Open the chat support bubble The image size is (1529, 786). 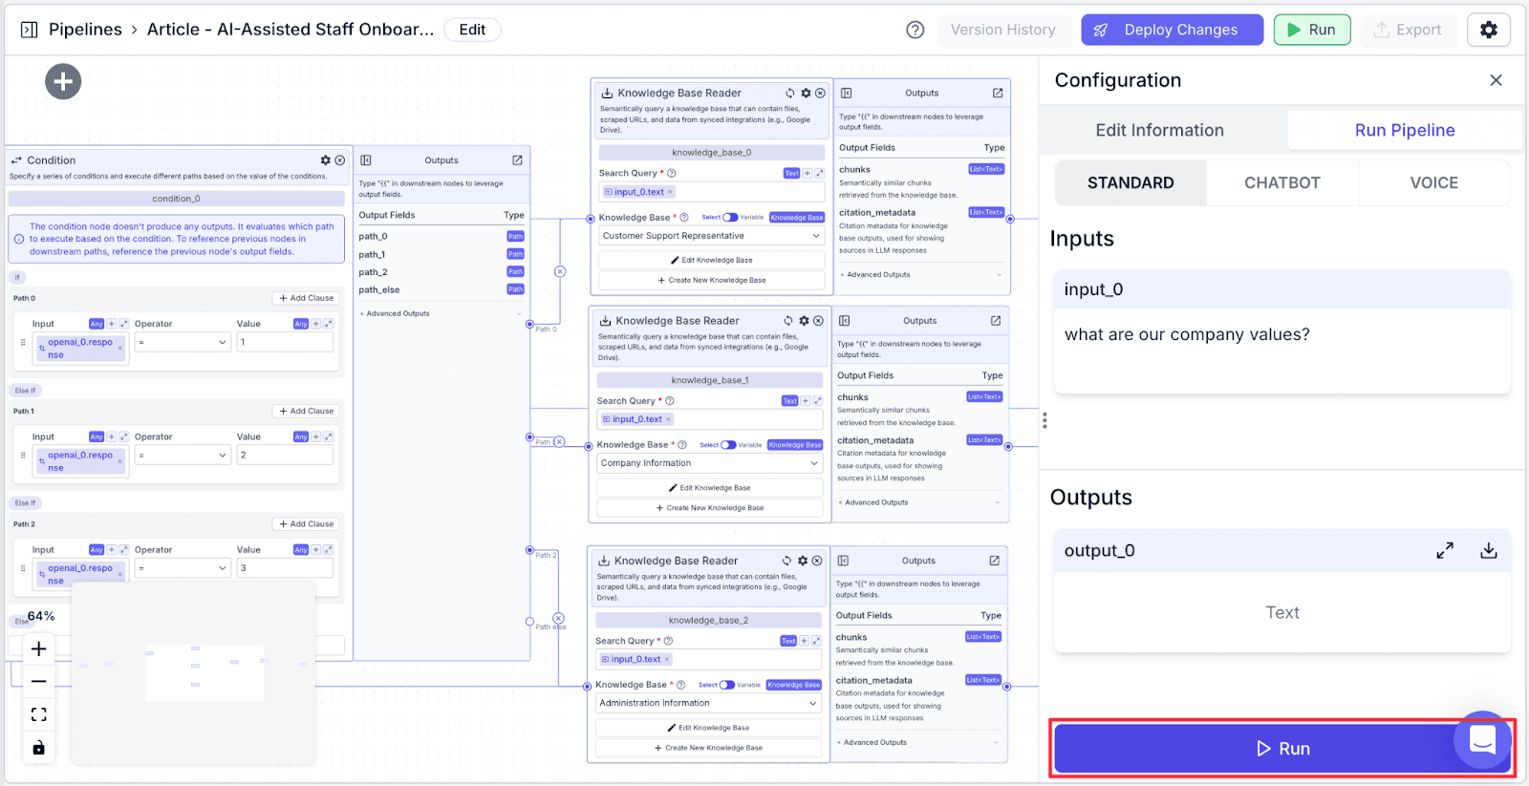tap(1483, 739)
